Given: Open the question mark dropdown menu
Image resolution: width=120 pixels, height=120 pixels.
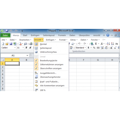Looking at the screenshot, I should pos(104,40).
